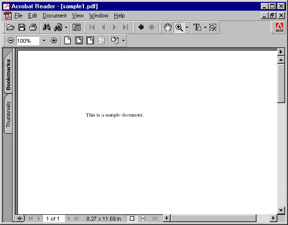Enable Single Page layout in status bar

(x=132, y=219)
